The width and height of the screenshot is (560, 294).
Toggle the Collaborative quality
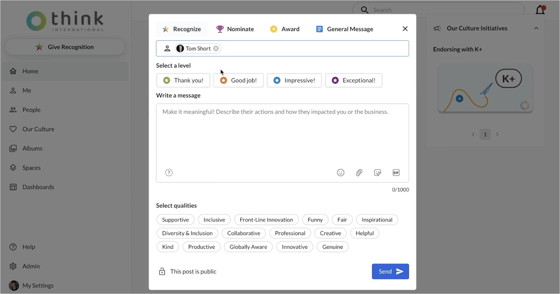click(x=244, y=233)
